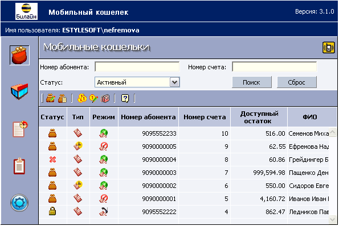Focus the Номер абонента input field
339x226 pixels.
click(x=137, y=67)
